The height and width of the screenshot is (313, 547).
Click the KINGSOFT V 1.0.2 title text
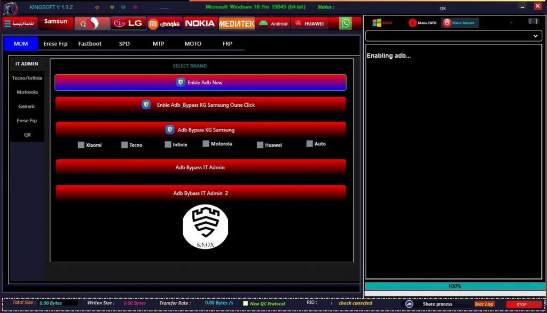(x=51, y=7)
